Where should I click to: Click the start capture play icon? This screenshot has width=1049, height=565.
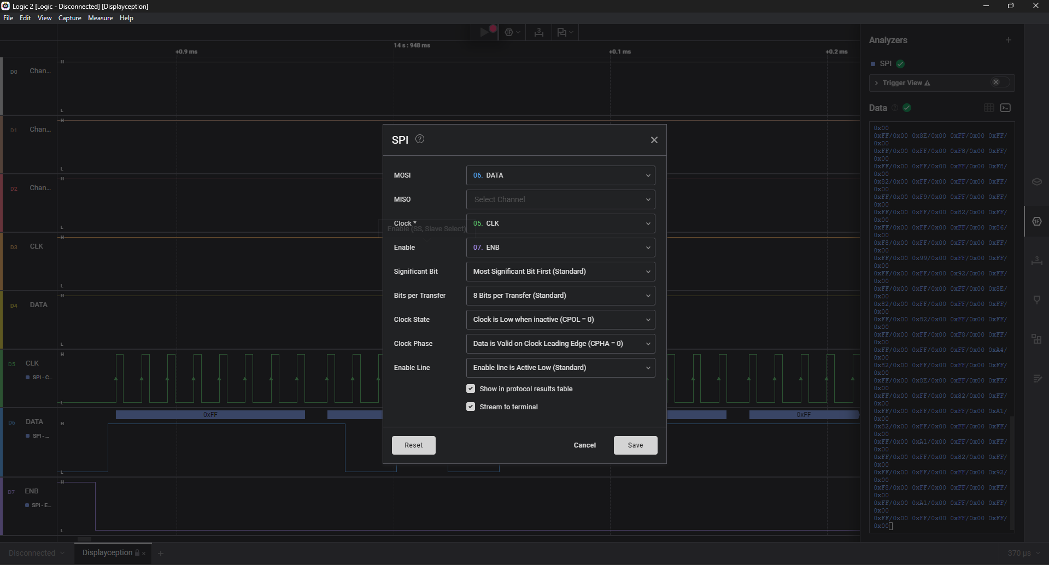click(x=484, y=32)
